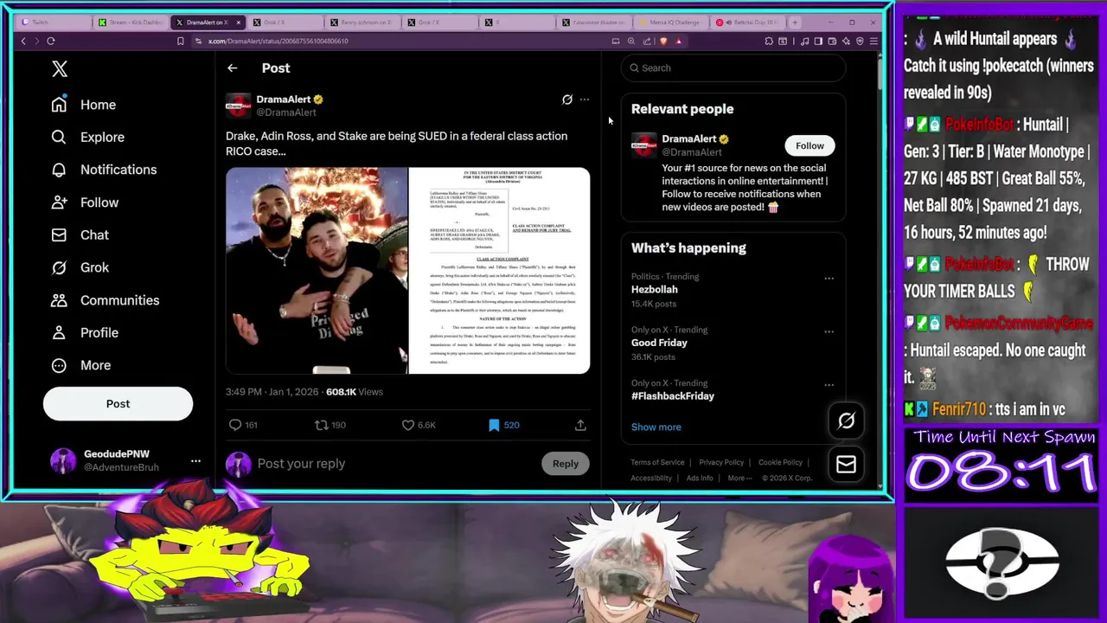Viewport: 1107px width, 623px height.
Task: Click the 3:49 PM · Jan 1, 2026 timestamp
Action: tap(272, 392)
